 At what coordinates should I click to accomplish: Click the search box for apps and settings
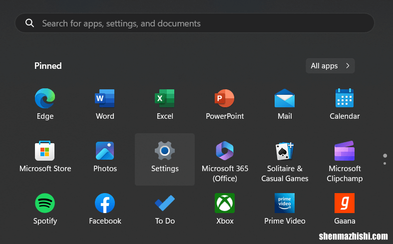[195, 23]
